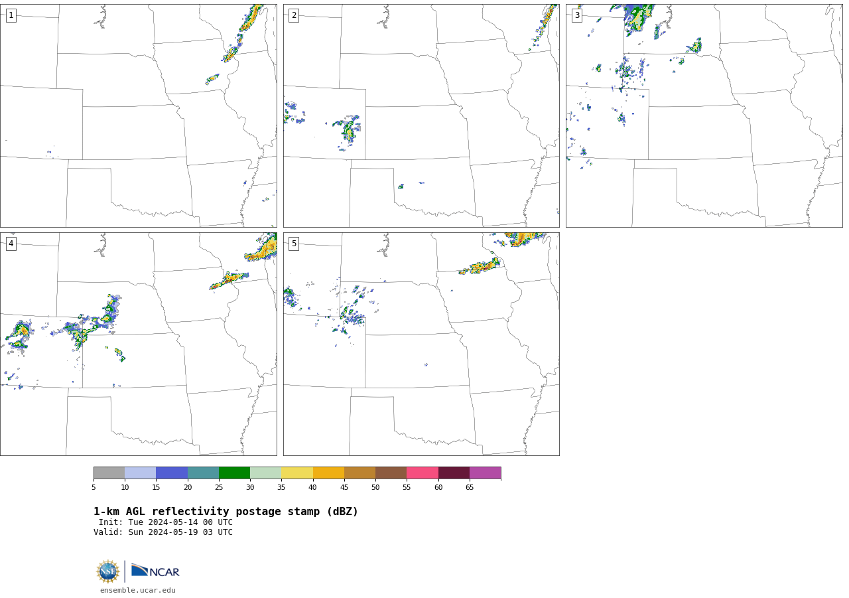849x598 pixels.
Task: Select the purple 65+ dBZ swatch
Action: point(485,473)
